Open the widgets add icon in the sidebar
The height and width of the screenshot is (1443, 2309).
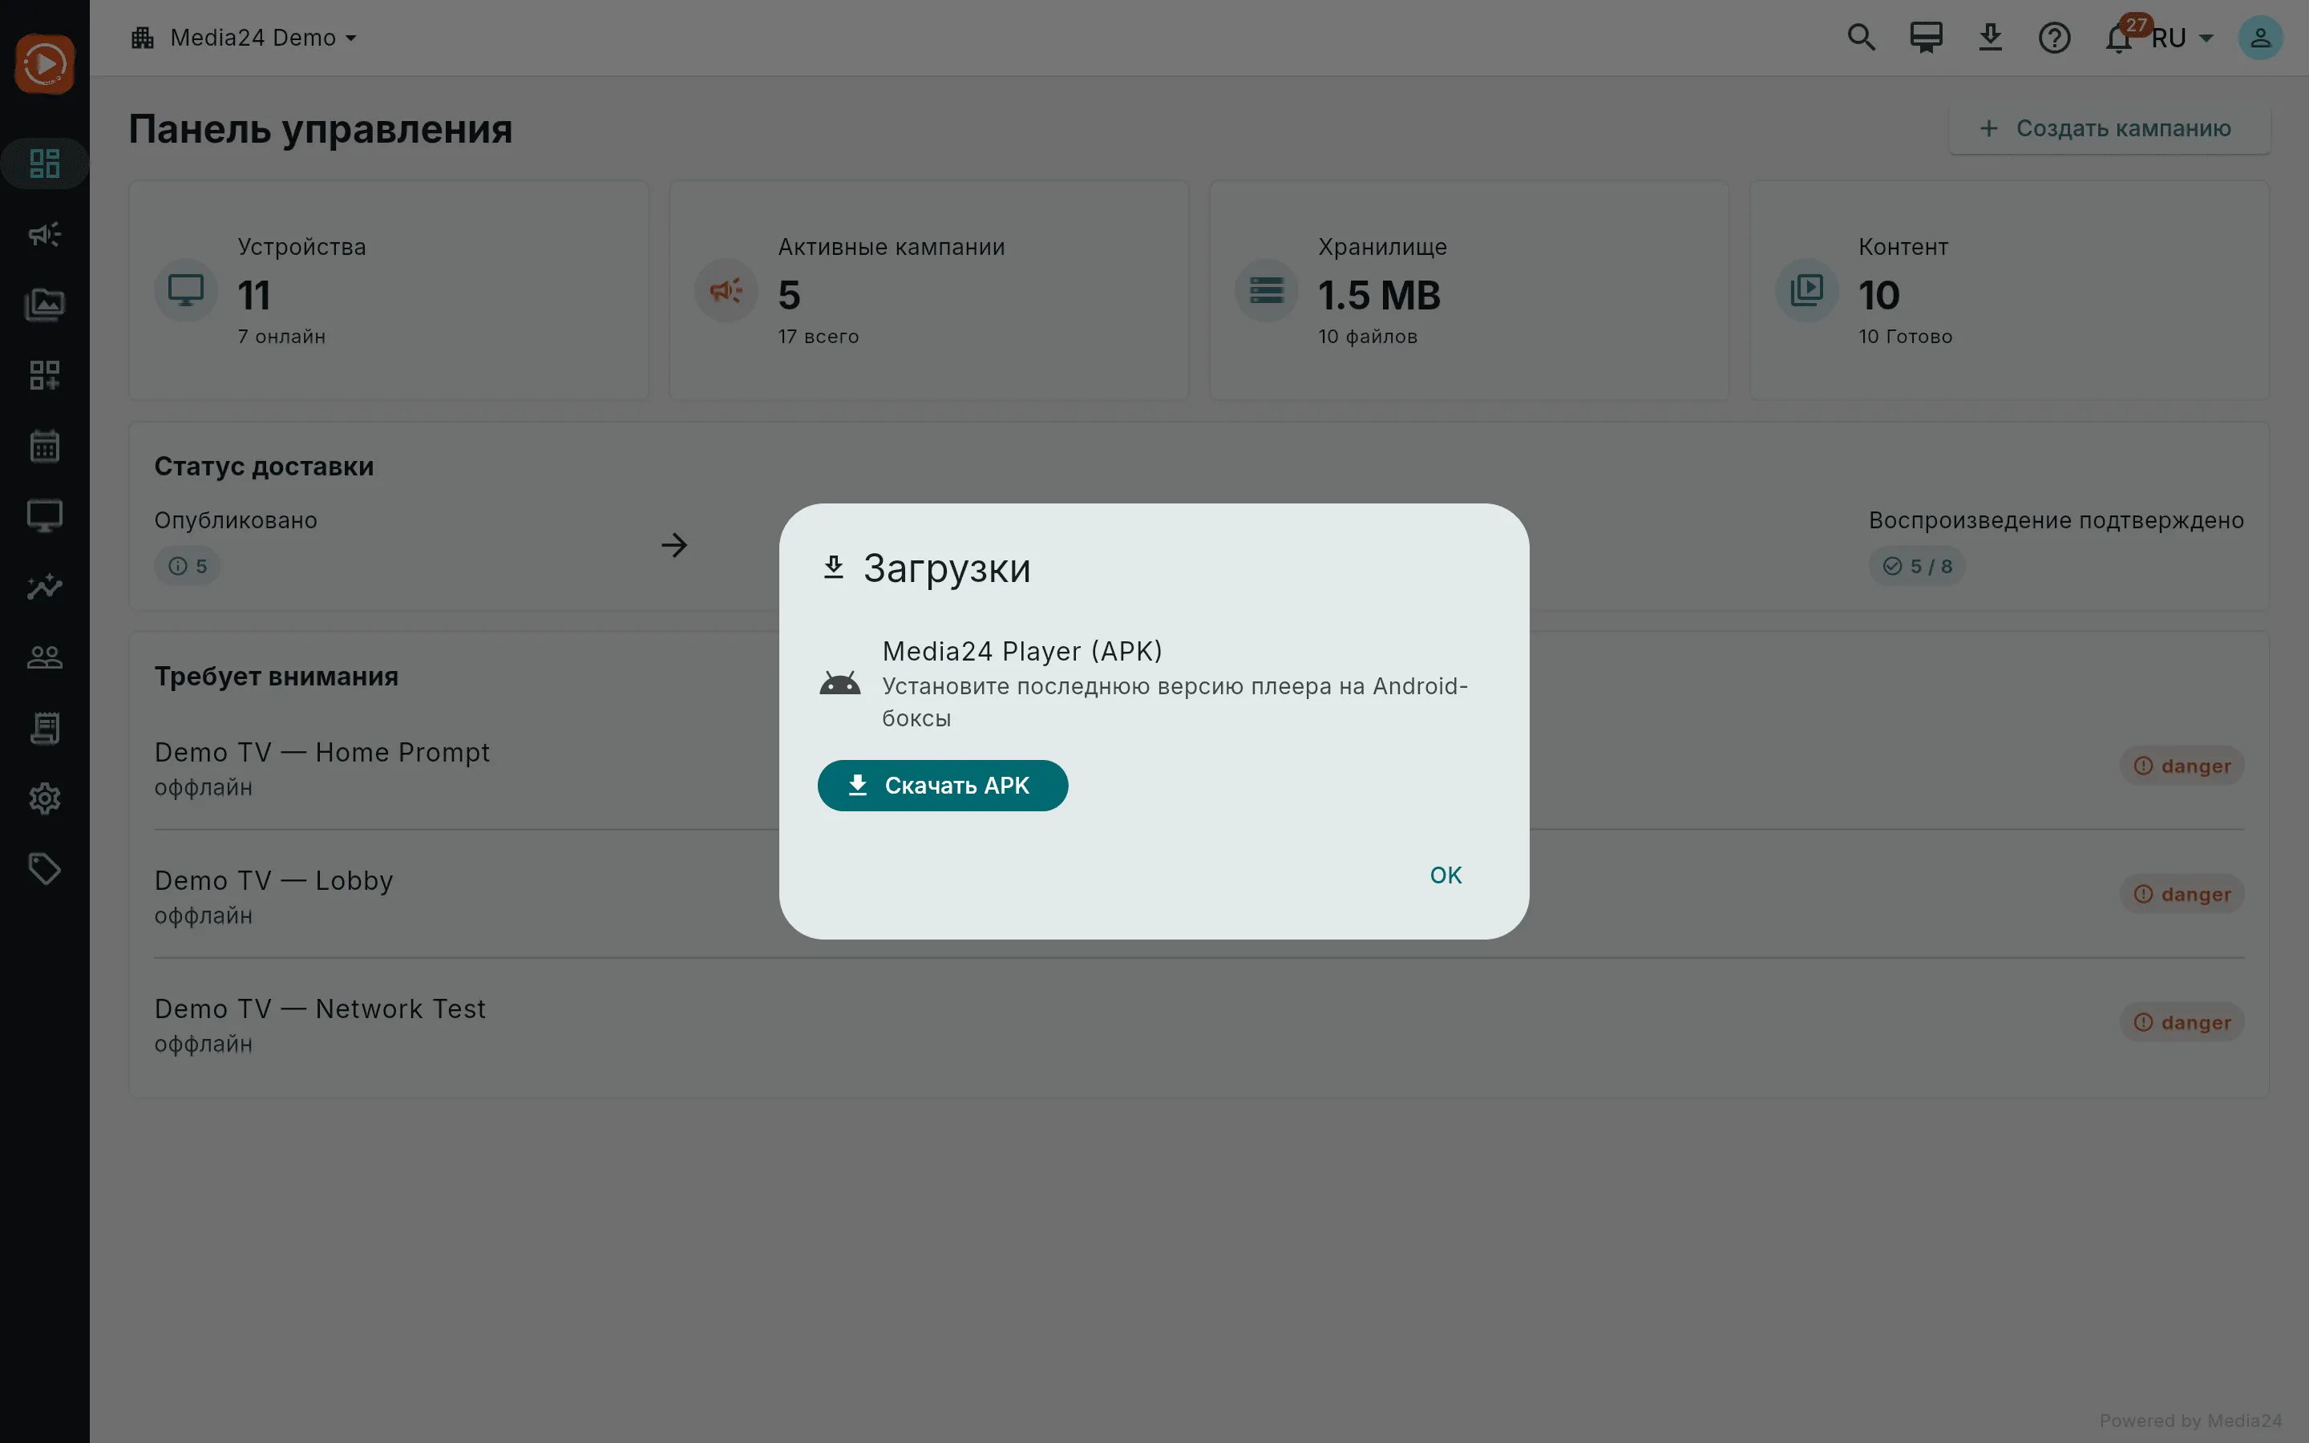(x=45, y=375)
